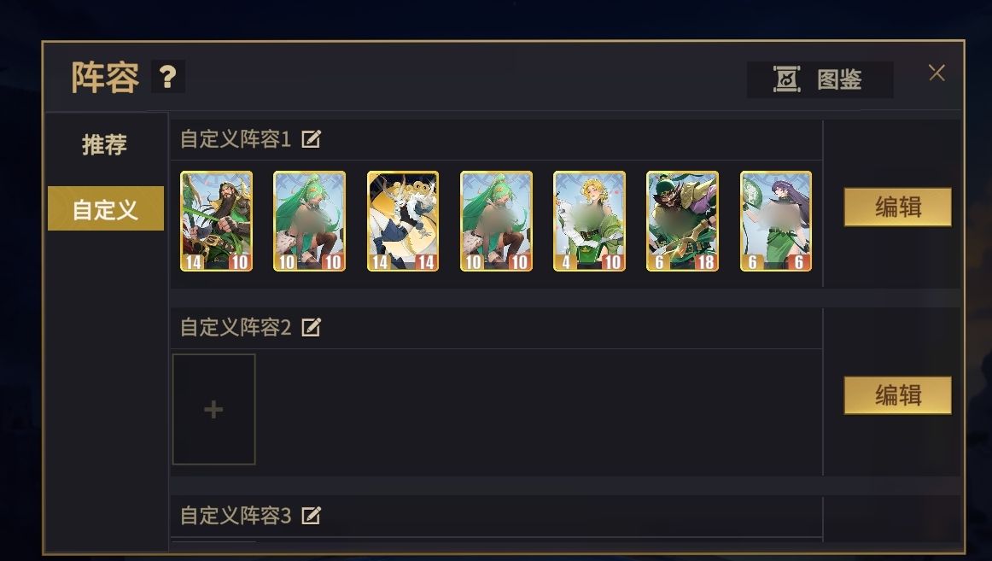This screenshot has width=992, height=561.
Task: Switch to the 推荐 tab
Action: 104,145
